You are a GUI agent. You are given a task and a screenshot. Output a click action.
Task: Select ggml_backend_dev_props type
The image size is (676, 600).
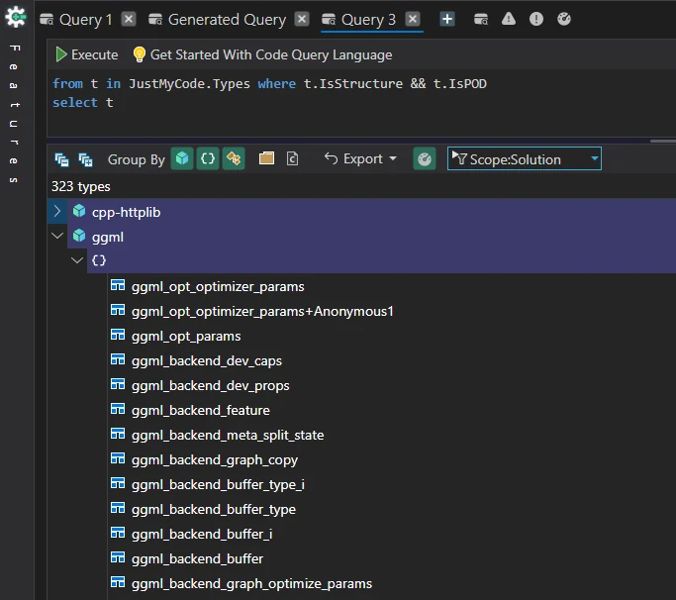[x=211, y=385]
